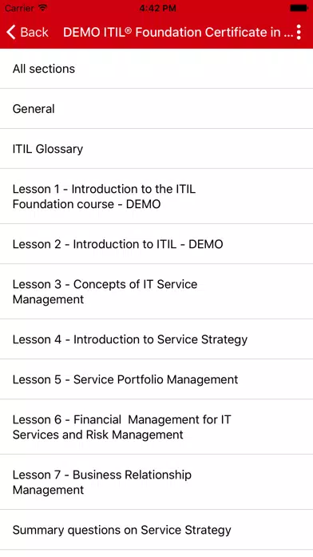Open Lesson 3 Concepts of IT Service Management
Screen dimensions: 313x557
point(156,291)
